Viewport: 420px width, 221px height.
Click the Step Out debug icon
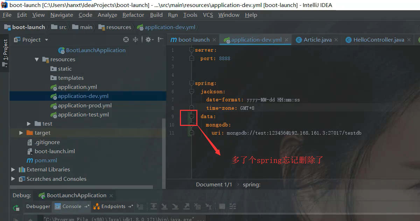187,206
